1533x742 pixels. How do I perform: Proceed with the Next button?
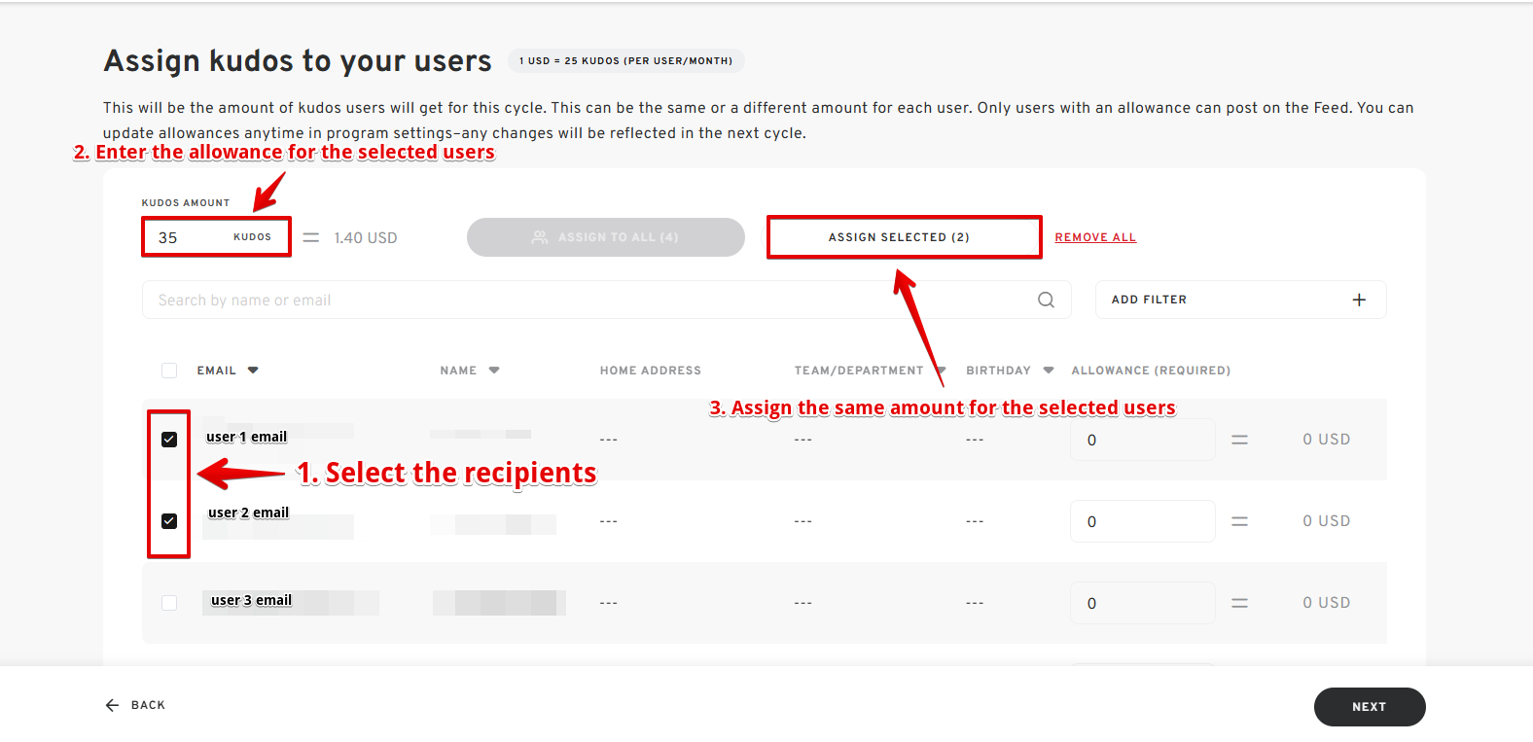pos(1369,707)
